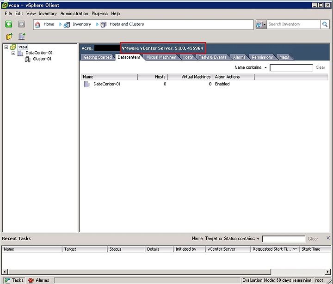Image resolution: width=333 pixels, height=284 pixels.
Task: Click Clear in the Recent Tasks filter
Action: [x=313, y=239]
